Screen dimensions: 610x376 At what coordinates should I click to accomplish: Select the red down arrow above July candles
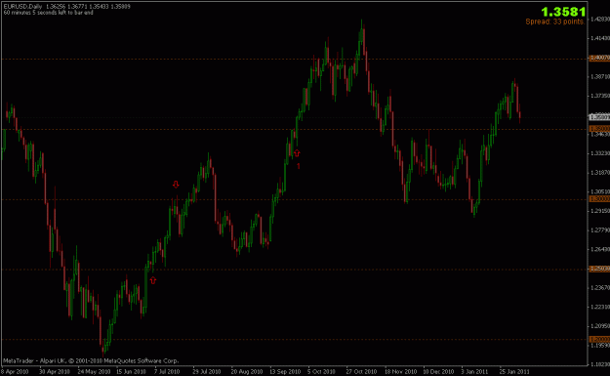point(176,185)
